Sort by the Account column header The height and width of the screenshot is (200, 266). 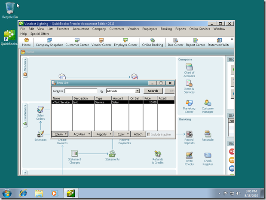click(x=120, y=98)
